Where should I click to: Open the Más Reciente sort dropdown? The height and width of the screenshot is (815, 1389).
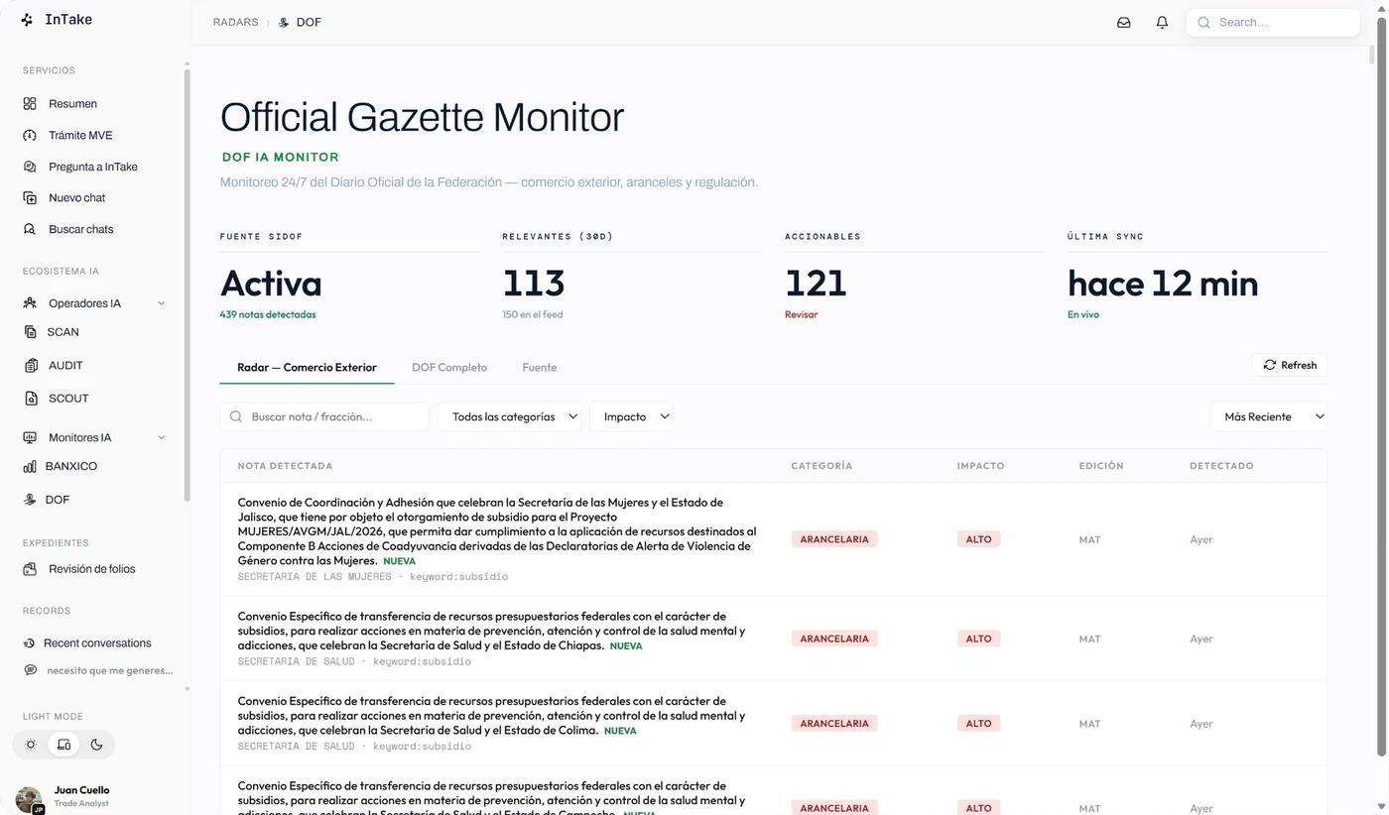click(x=1270, y=416)
